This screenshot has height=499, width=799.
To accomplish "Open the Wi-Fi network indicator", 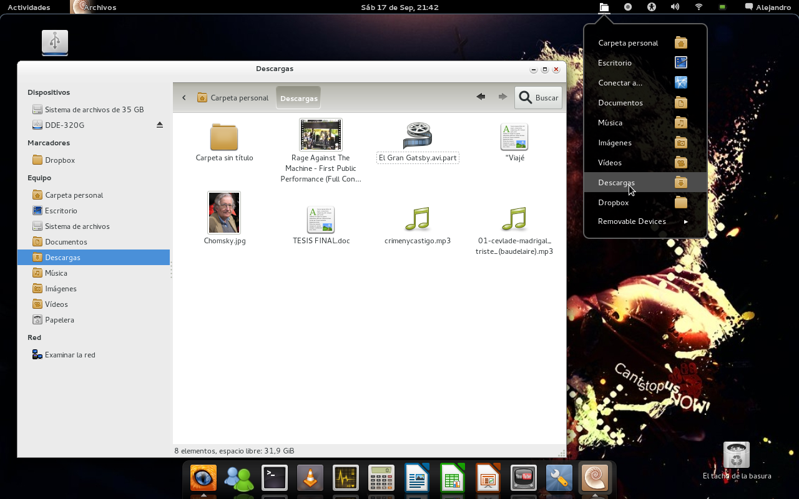I will point(699,7).
